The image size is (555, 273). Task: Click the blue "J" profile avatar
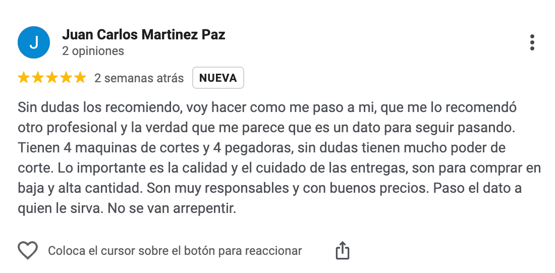[x=34, y=42]
